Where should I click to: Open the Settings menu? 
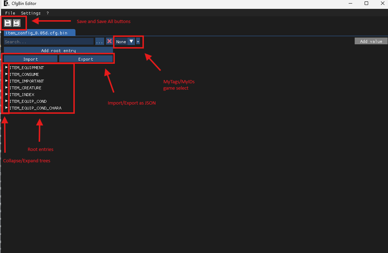click(x=31, y=13)
